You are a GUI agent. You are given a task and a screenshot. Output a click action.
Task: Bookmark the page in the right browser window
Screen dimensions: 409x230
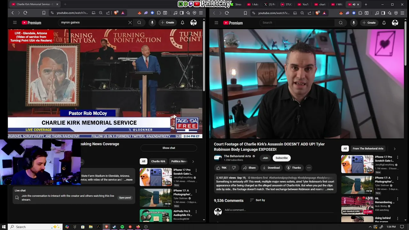[245, 13]
